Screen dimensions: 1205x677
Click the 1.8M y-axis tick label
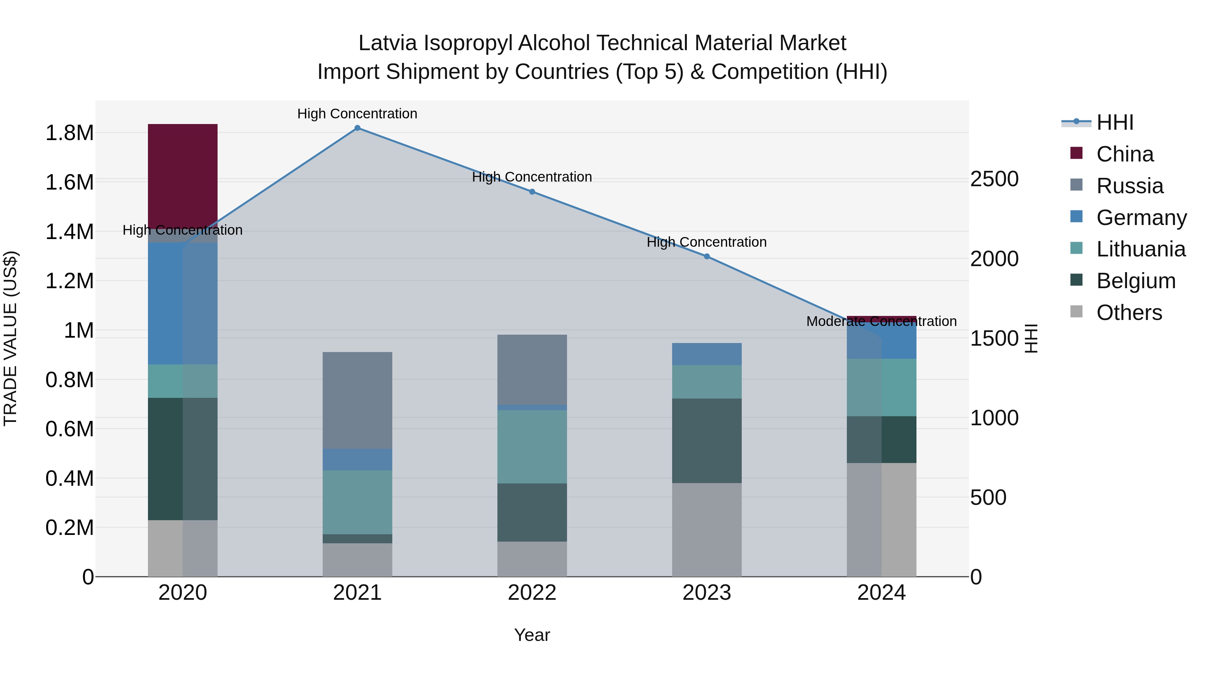[69, 133]
